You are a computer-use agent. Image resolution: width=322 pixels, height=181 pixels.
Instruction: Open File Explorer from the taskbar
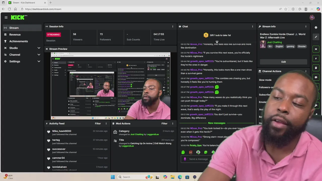point(173,177)
